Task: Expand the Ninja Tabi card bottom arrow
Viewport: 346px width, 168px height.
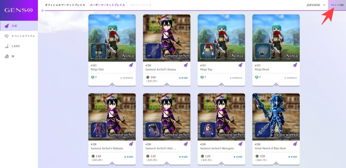Action: (x=112, y=84)
